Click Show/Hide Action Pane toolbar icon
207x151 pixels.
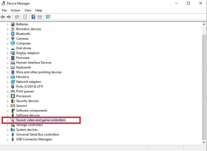[x=40, y=17]
